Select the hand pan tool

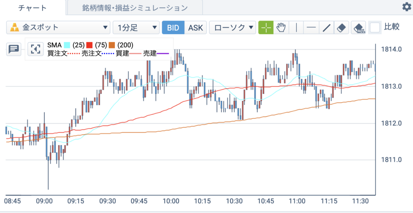(281, 28)
